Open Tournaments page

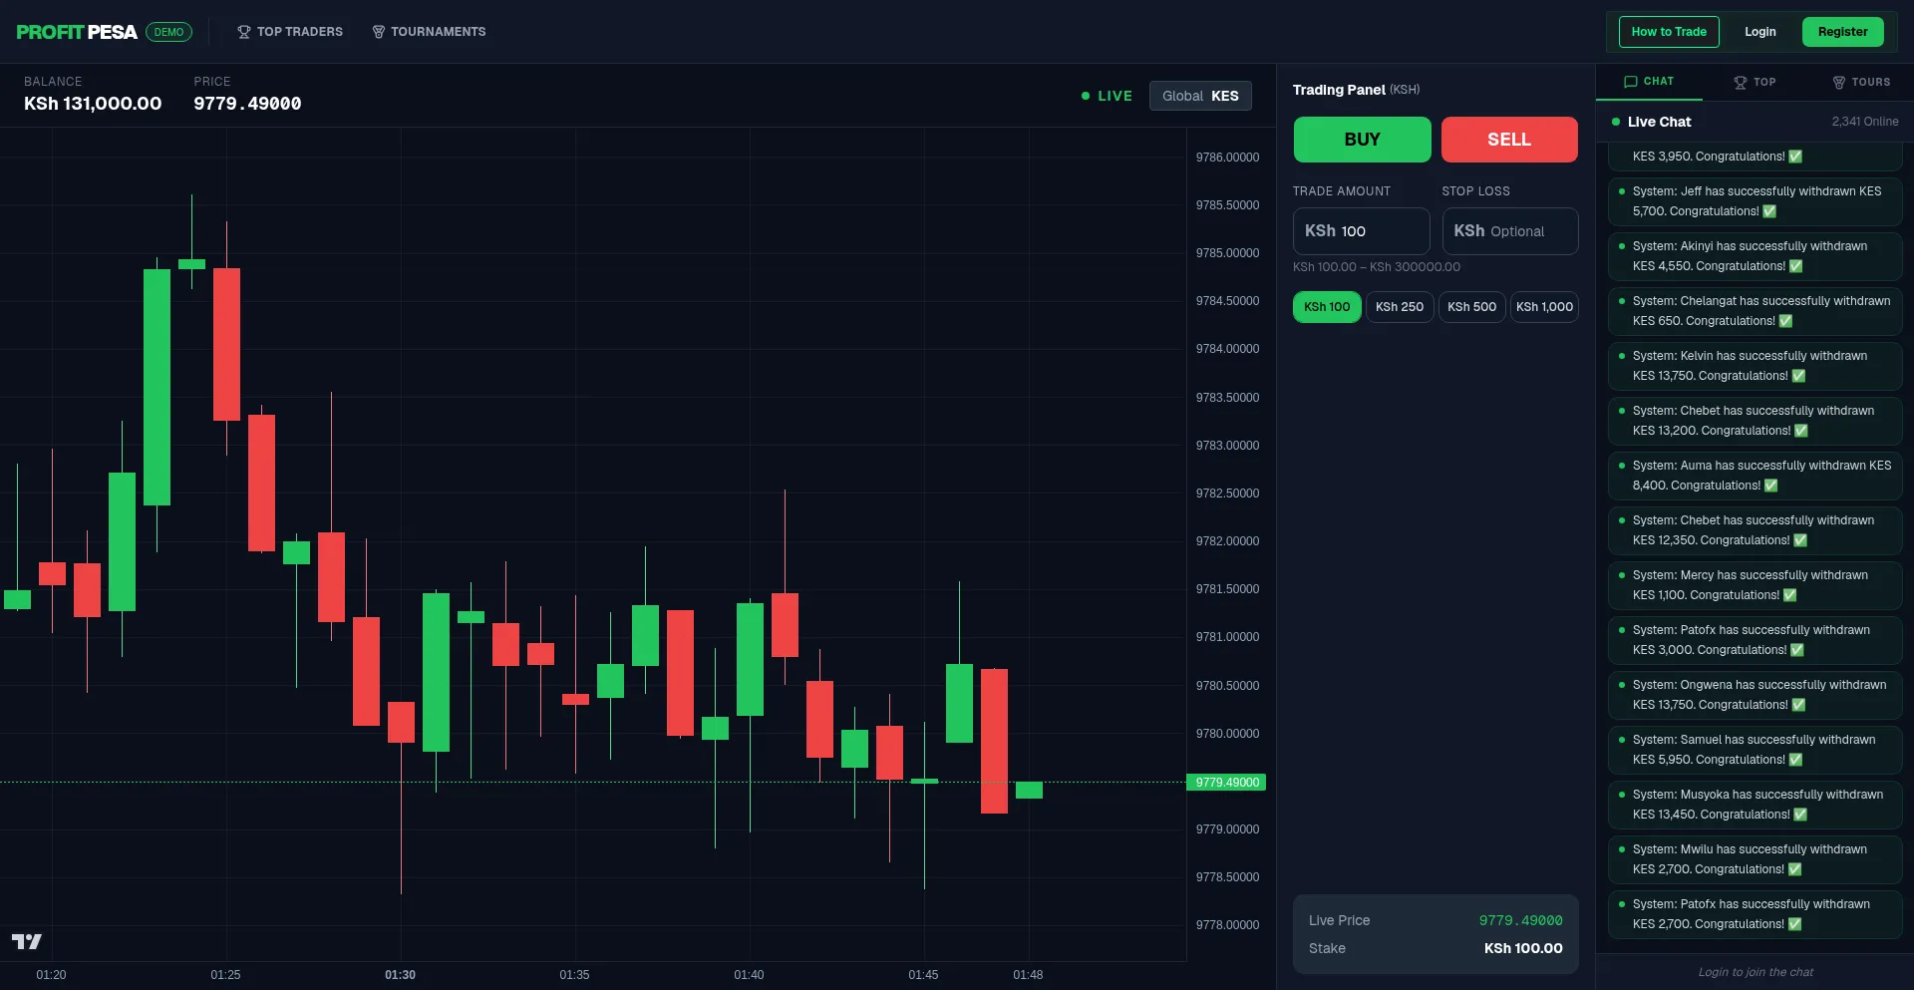coord(429,32)
